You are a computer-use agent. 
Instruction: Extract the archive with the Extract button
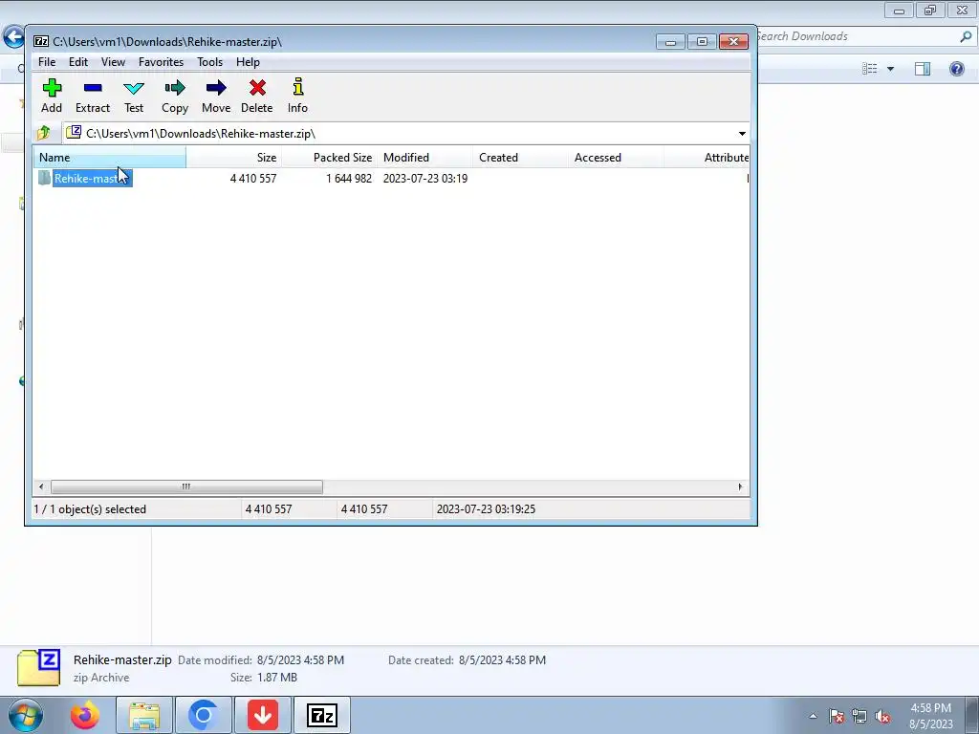93,96
